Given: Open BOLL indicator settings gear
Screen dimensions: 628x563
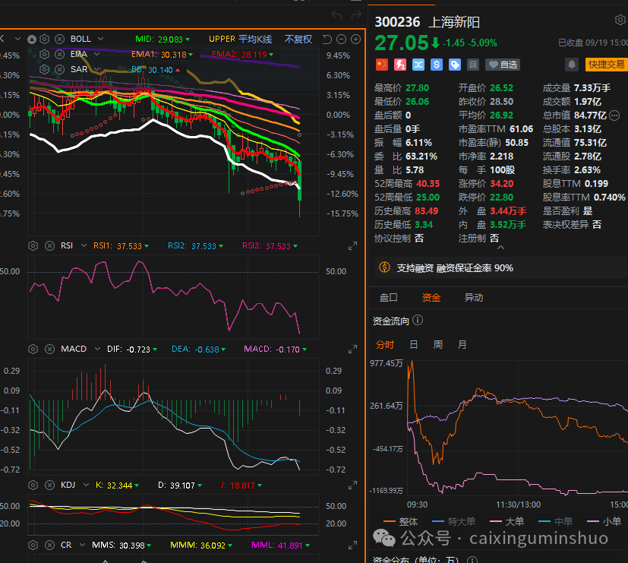Looking at the screenshot, I should 45,39.
